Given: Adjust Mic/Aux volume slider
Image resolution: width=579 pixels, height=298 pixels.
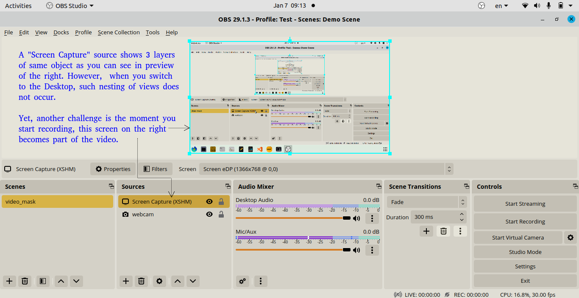Looking at the screenshot, I should 293,250.
